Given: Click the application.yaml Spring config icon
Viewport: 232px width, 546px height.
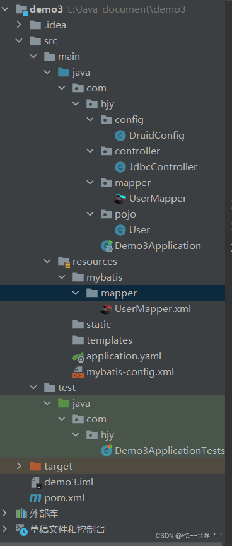Looking at the screenshot, I should point(78,356).
